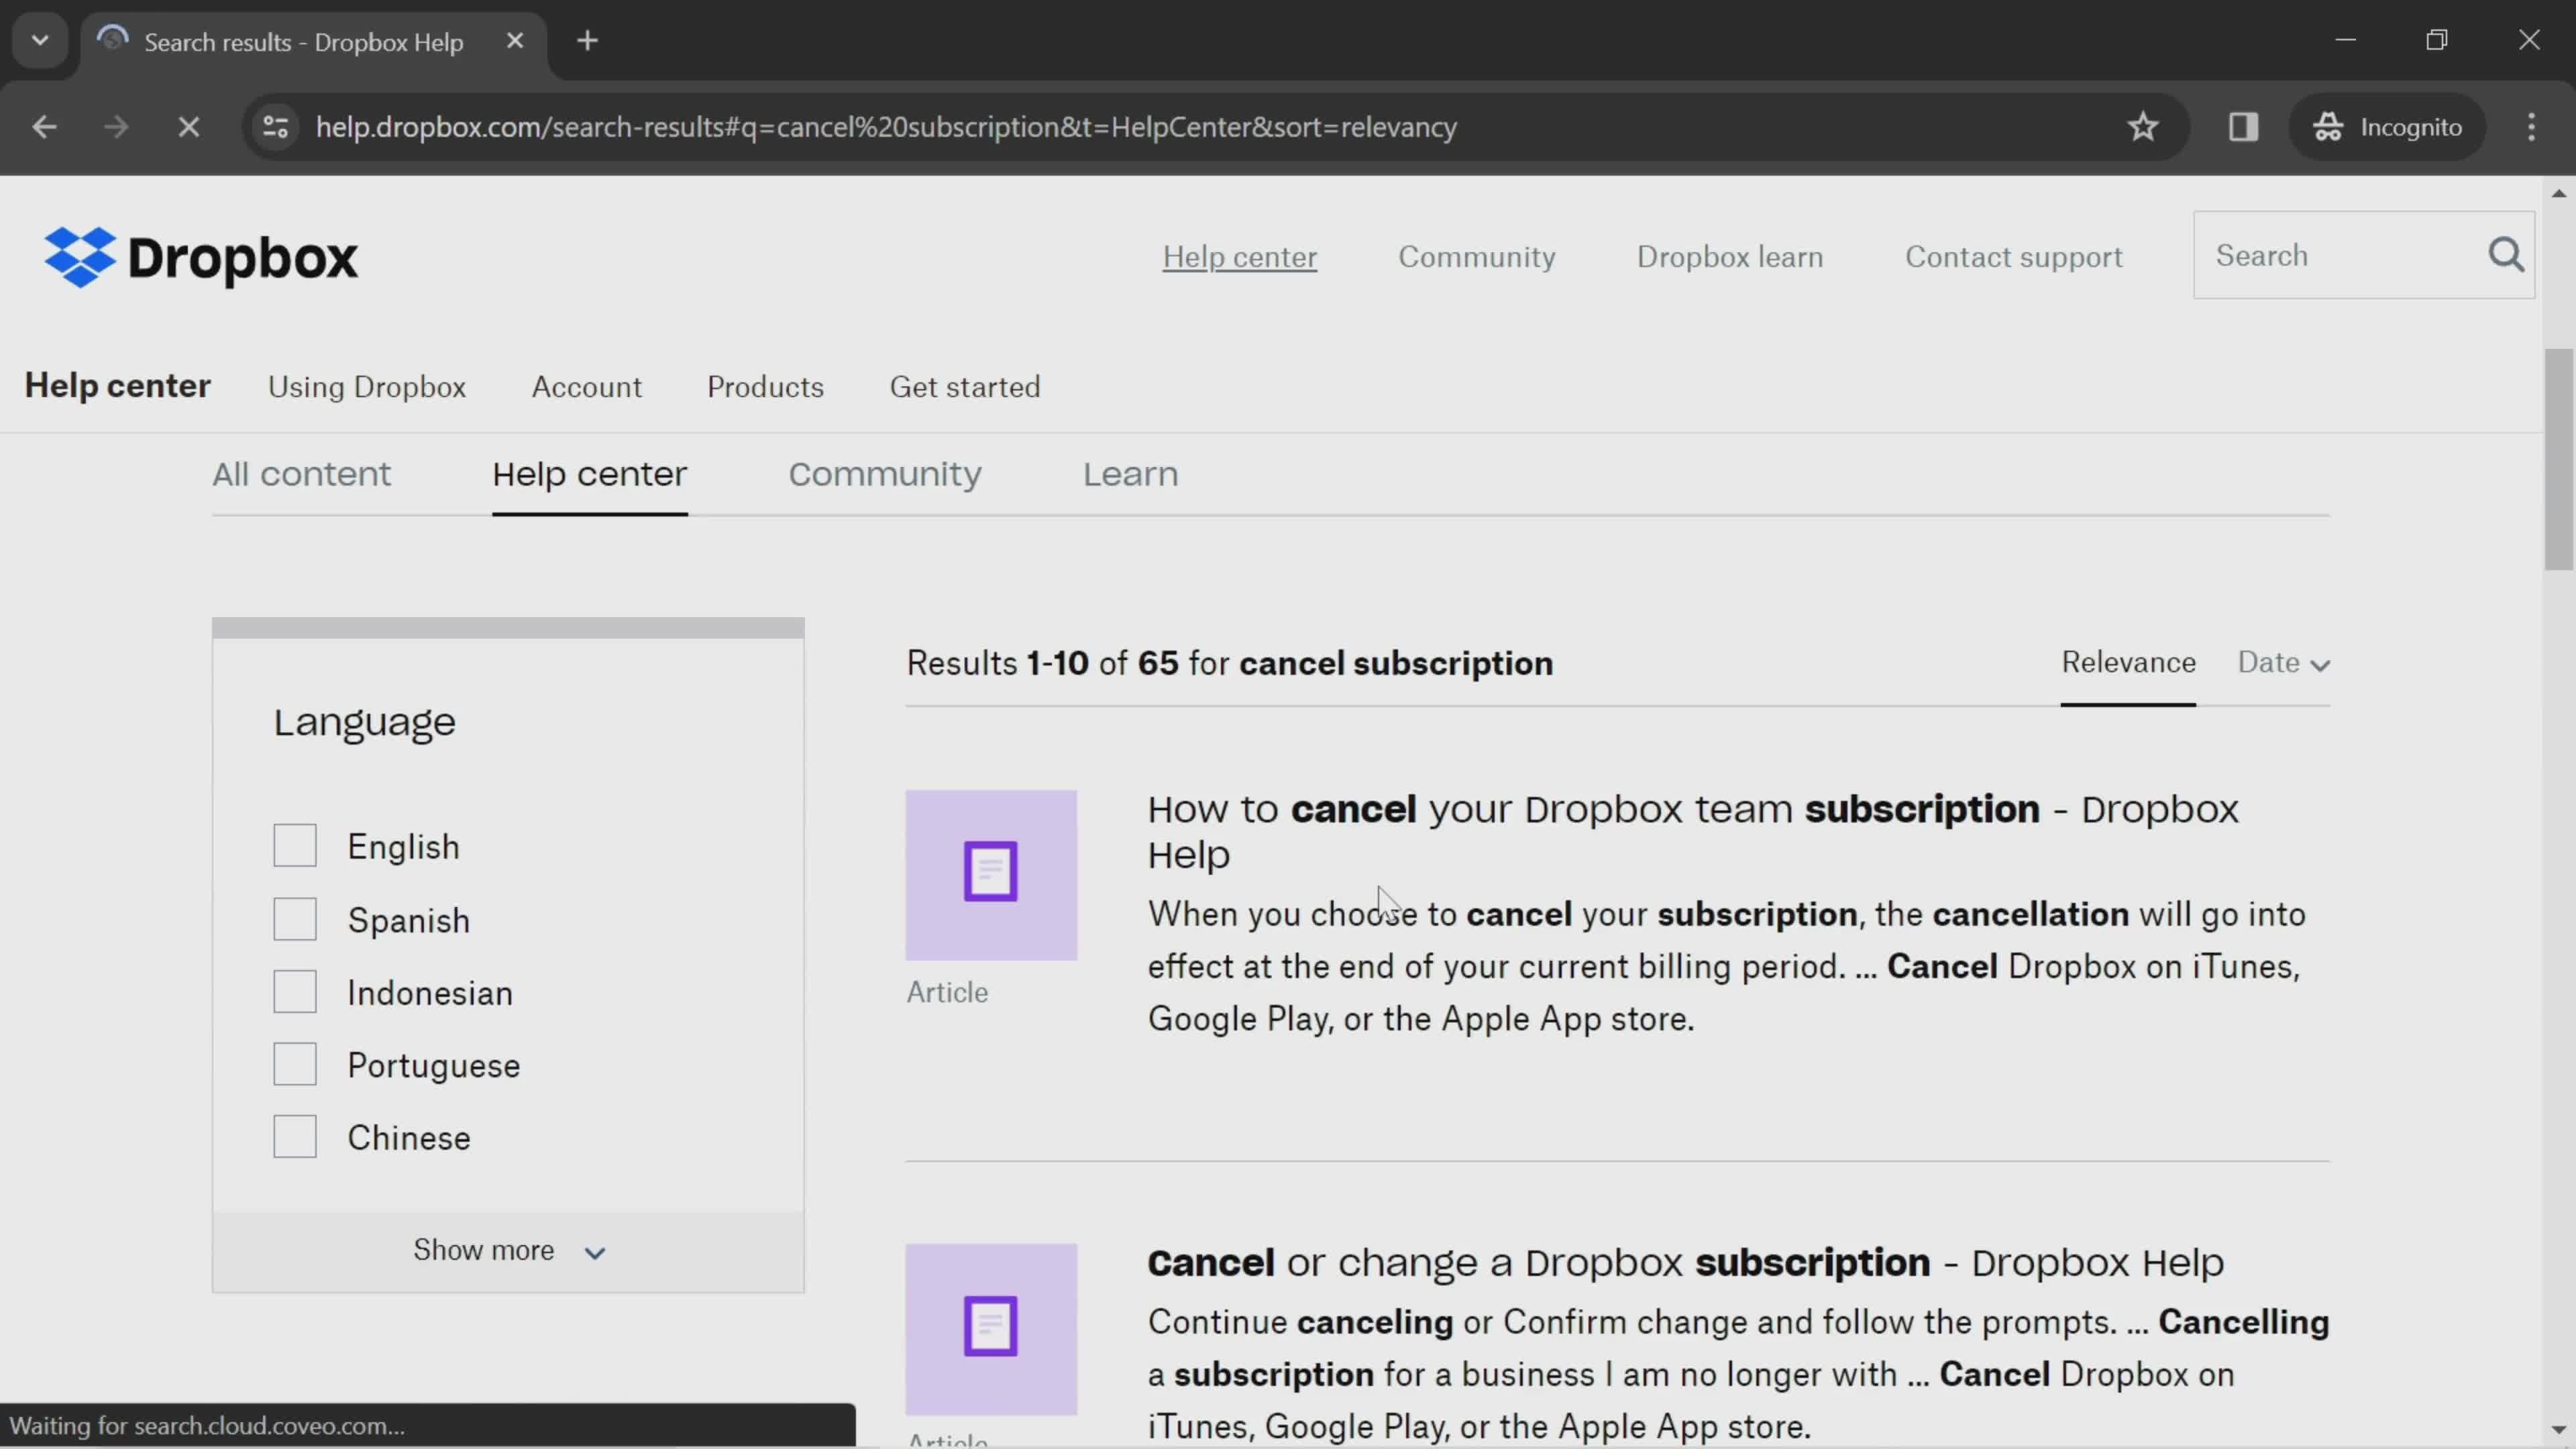
Task: Switch to the All content tab
Action: [301, 474]
